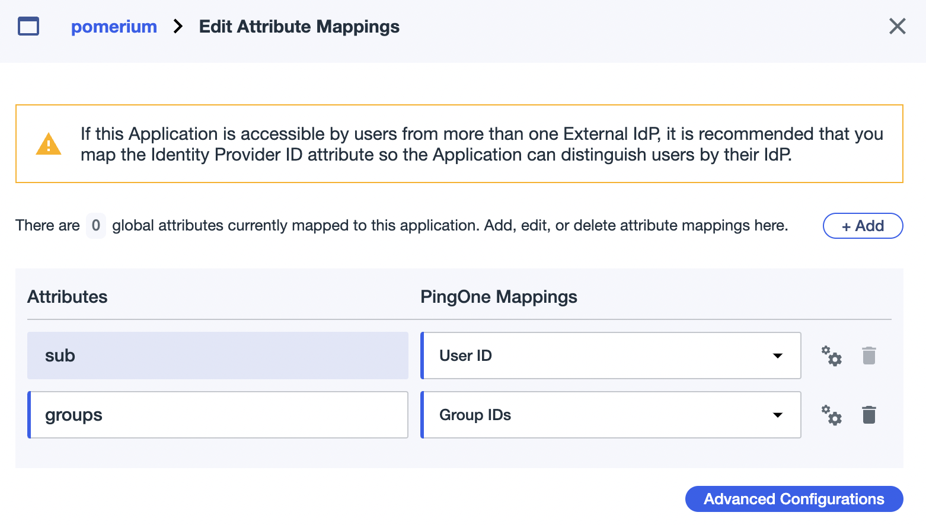Click the global attributes count badge

click(95, 225)
